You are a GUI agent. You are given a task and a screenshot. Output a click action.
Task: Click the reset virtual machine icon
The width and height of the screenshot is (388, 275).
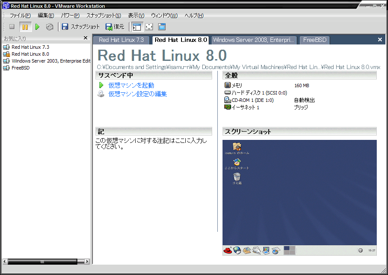(x=50, y=27)
